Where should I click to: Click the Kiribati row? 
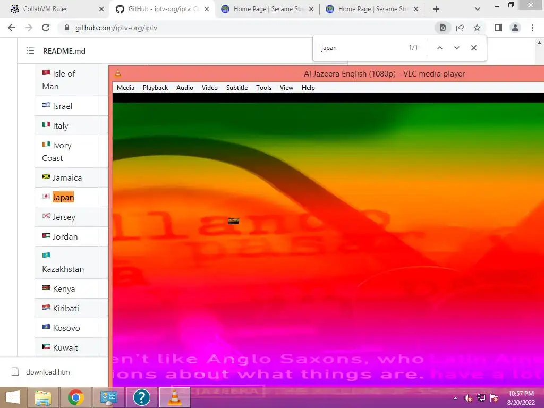pos(66,308)
